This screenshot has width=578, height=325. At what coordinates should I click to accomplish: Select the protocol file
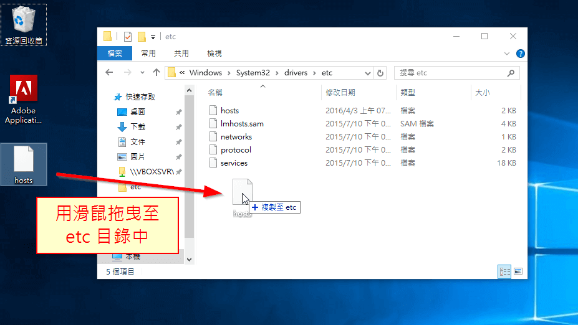236,150
